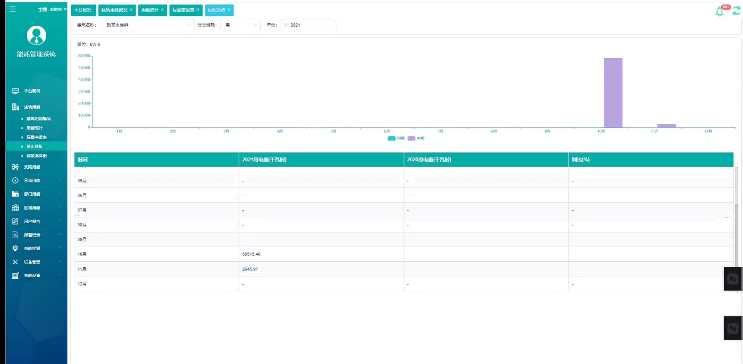The image size is (743, 364).
Task: Switch to the 复费率报表 tab
Action: (183, 10)
